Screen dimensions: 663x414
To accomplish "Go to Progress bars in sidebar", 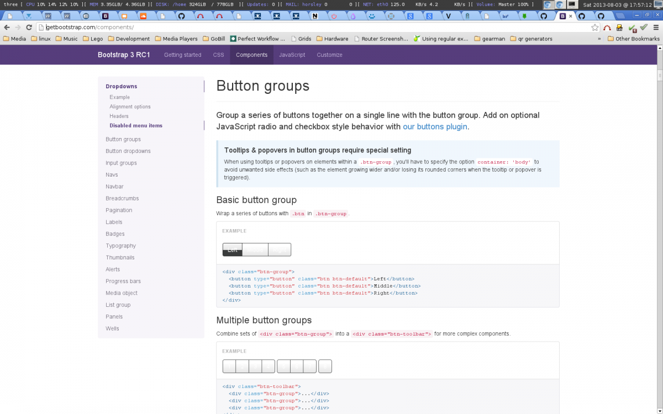I will (123, 281).
